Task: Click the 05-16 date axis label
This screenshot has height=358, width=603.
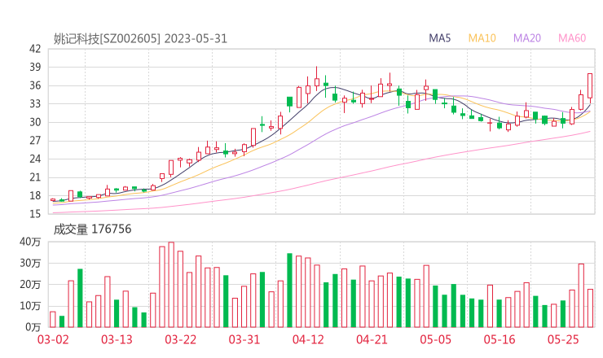Action: 500,339
